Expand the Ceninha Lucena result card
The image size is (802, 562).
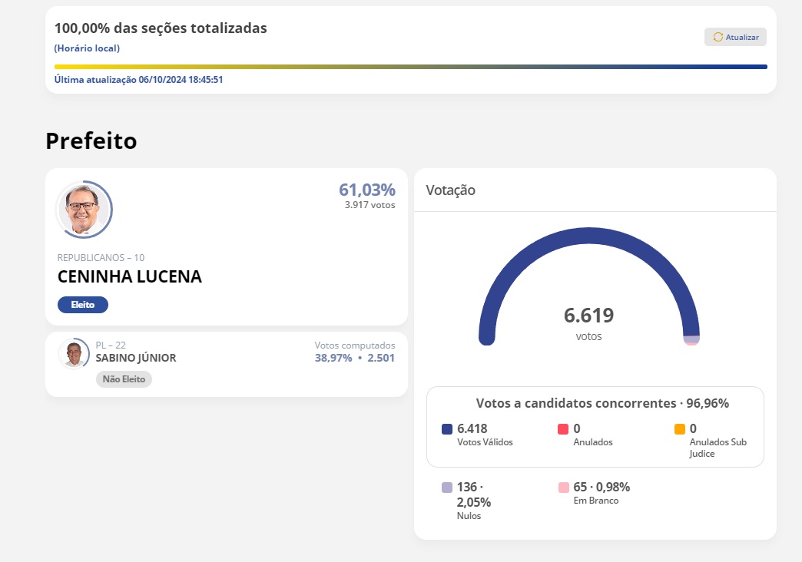tap(227, 247)
